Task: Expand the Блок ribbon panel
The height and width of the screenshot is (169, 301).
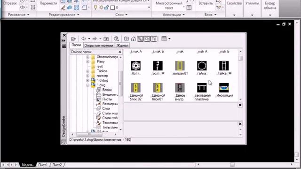Action: tap(211, 15)
